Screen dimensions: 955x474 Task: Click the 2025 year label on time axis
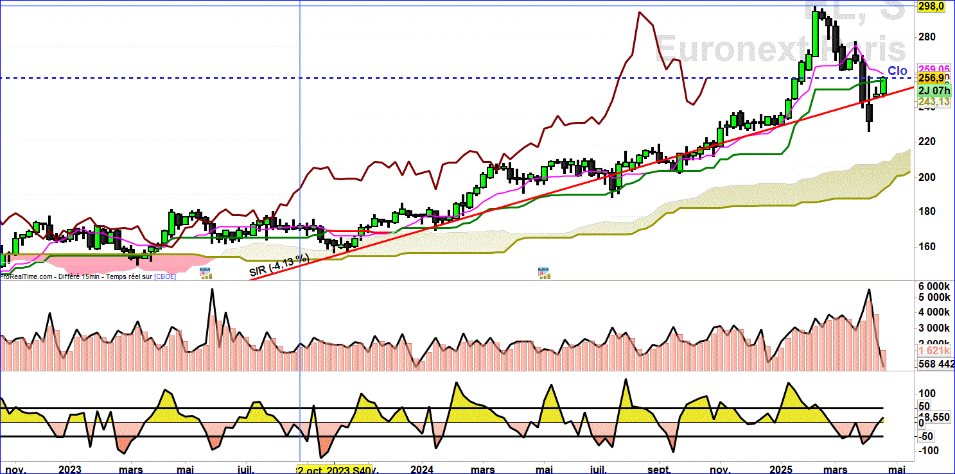(x=782, y=470)
